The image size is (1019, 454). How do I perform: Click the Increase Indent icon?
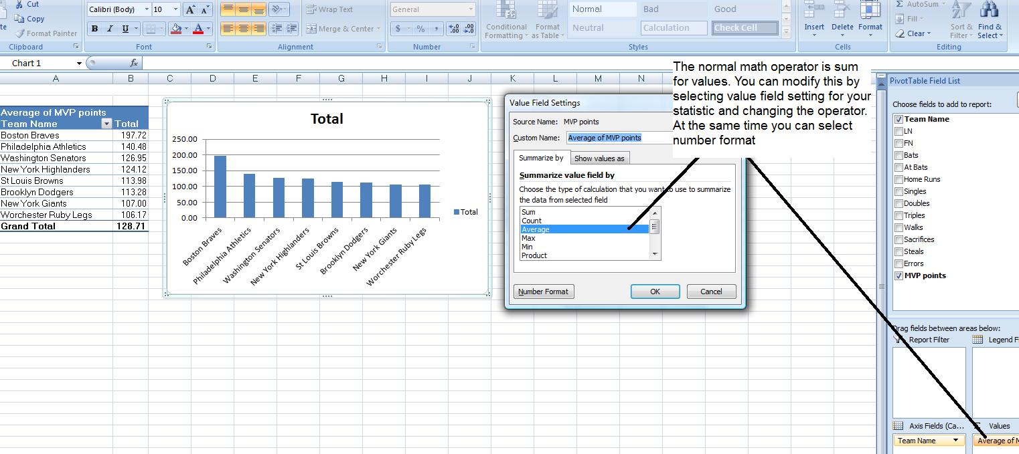292,29
